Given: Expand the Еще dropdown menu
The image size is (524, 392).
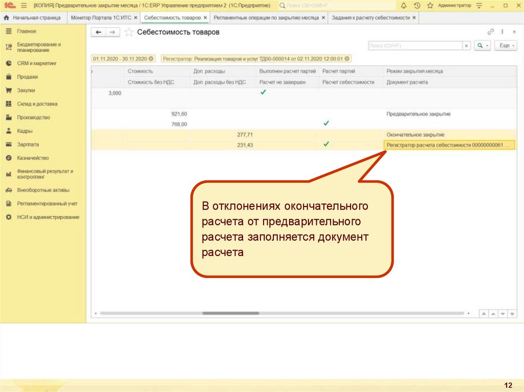Looking at the screenshot, I should (505, 45).
